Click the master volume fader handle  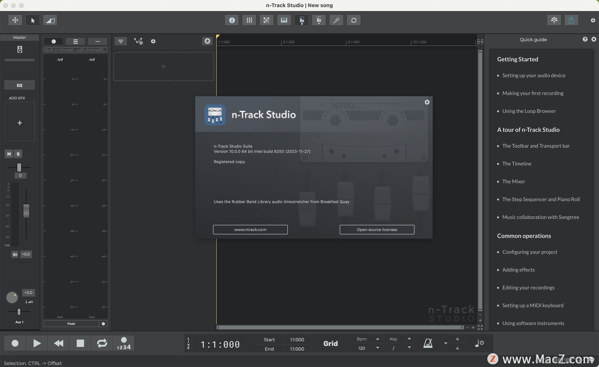pyautogui.click(x=26, y=211)
